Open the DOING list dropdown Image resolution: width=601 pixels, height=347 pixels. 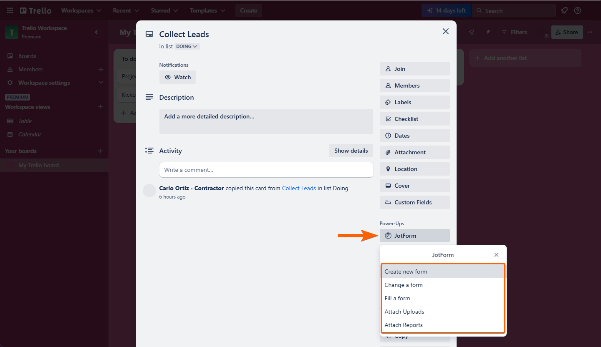pyautogui.click(x=187, y=46)
